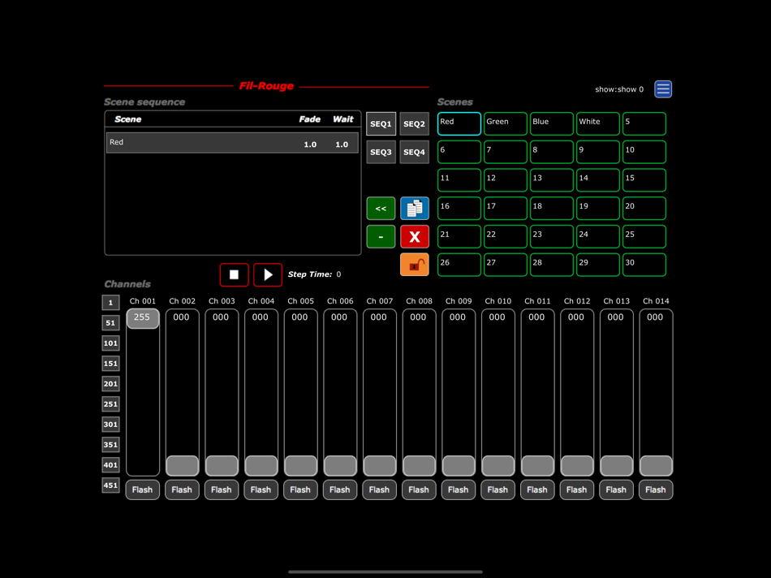
Task: Click the Wait value 1.0 in Red row
Action: 342,144
